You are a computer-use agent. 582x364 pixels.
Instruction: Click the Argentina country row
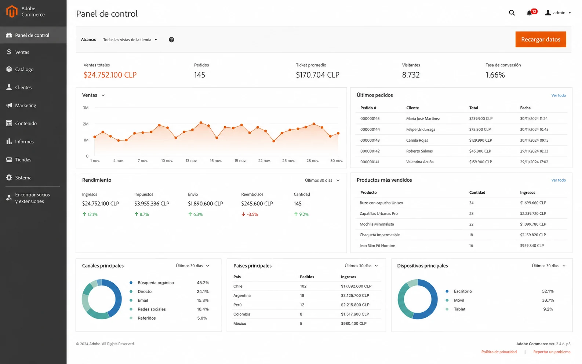click(306, 295)
